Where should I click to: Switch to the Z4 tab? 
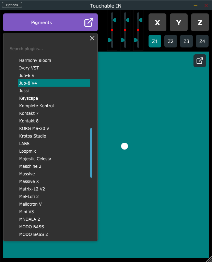point(202,41)
